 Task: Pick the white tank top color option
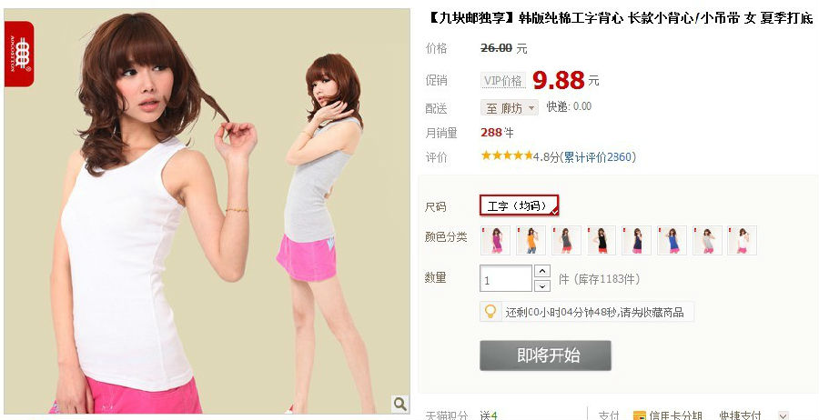pos(743,240)
